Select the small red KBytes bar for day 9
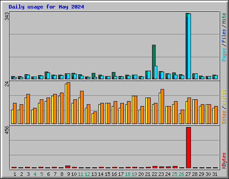The image size is (229, 179). tap(68, 167)
